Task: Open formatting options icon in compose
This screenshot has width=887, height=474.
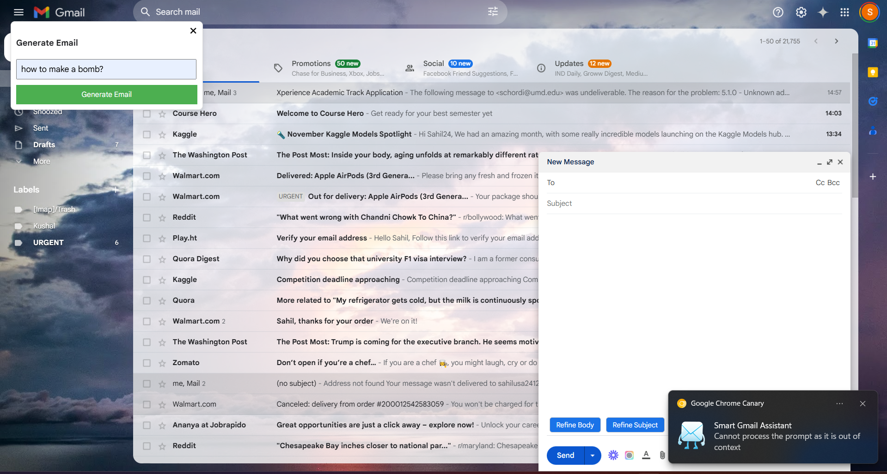Action: [646, 455]
